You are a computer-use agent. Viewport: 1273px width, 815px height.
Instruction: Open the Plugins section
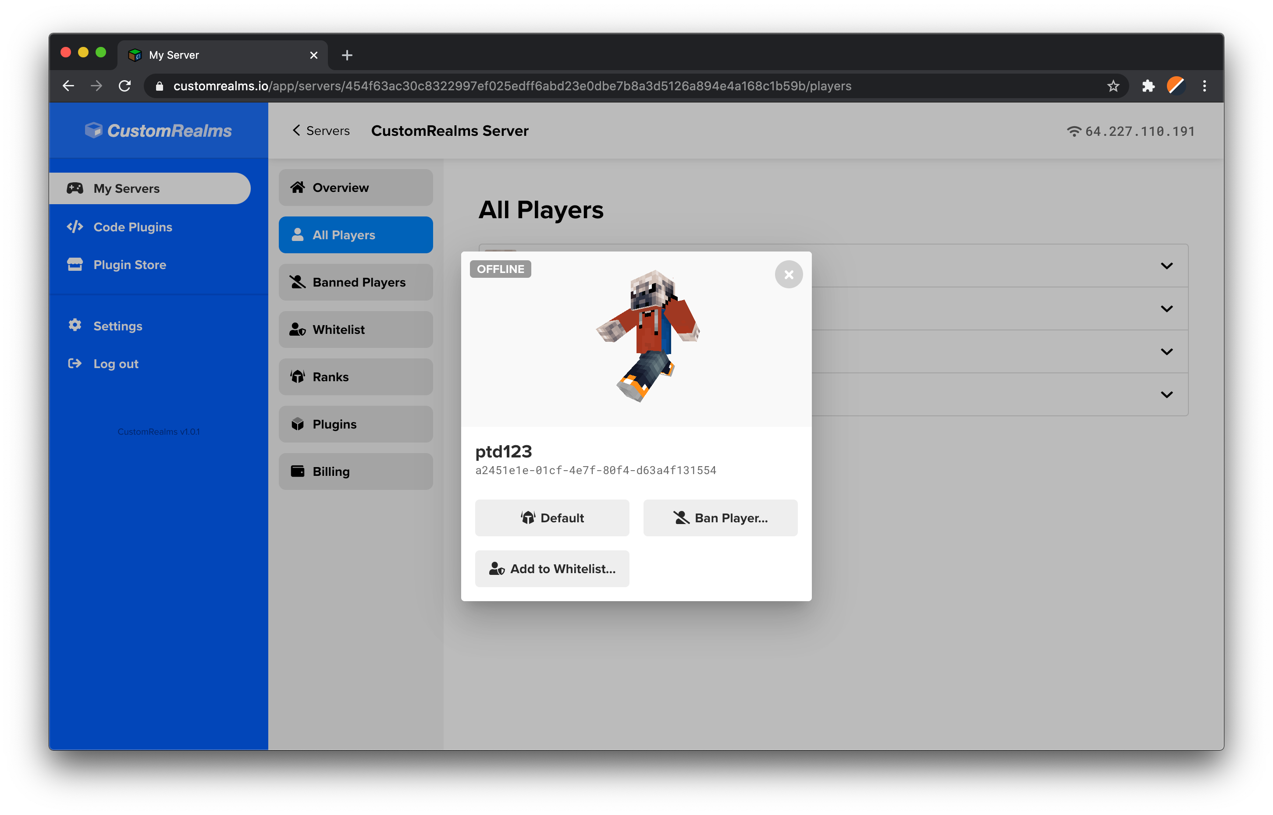(x=356, y=424)
